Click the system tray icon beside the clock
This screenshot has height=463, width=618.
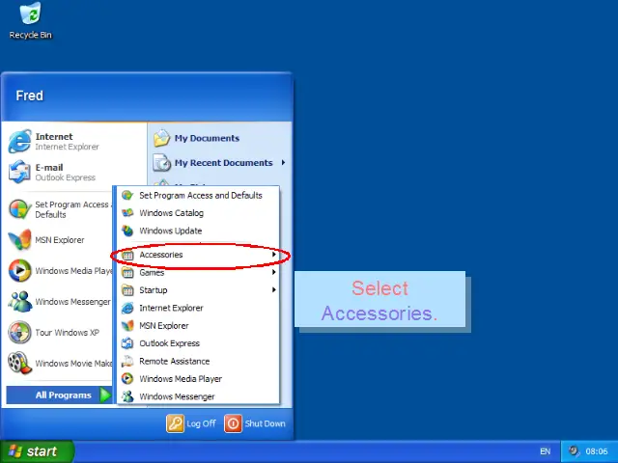[x=574, y=451]
